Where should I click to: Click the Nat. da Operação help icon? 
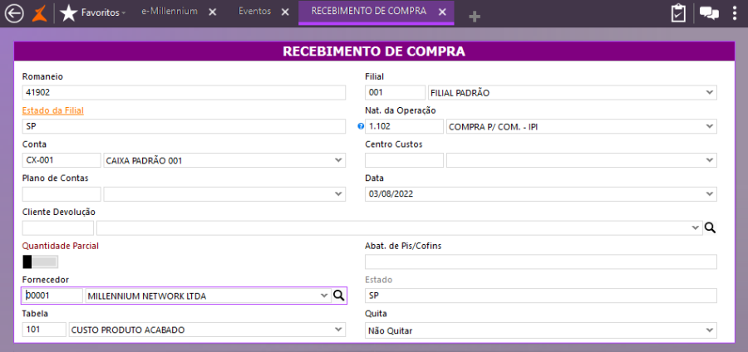tap(361, 127)
